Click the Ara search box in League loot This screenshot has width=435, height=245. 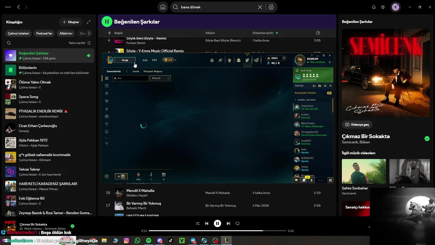click(x=131, y=78)
